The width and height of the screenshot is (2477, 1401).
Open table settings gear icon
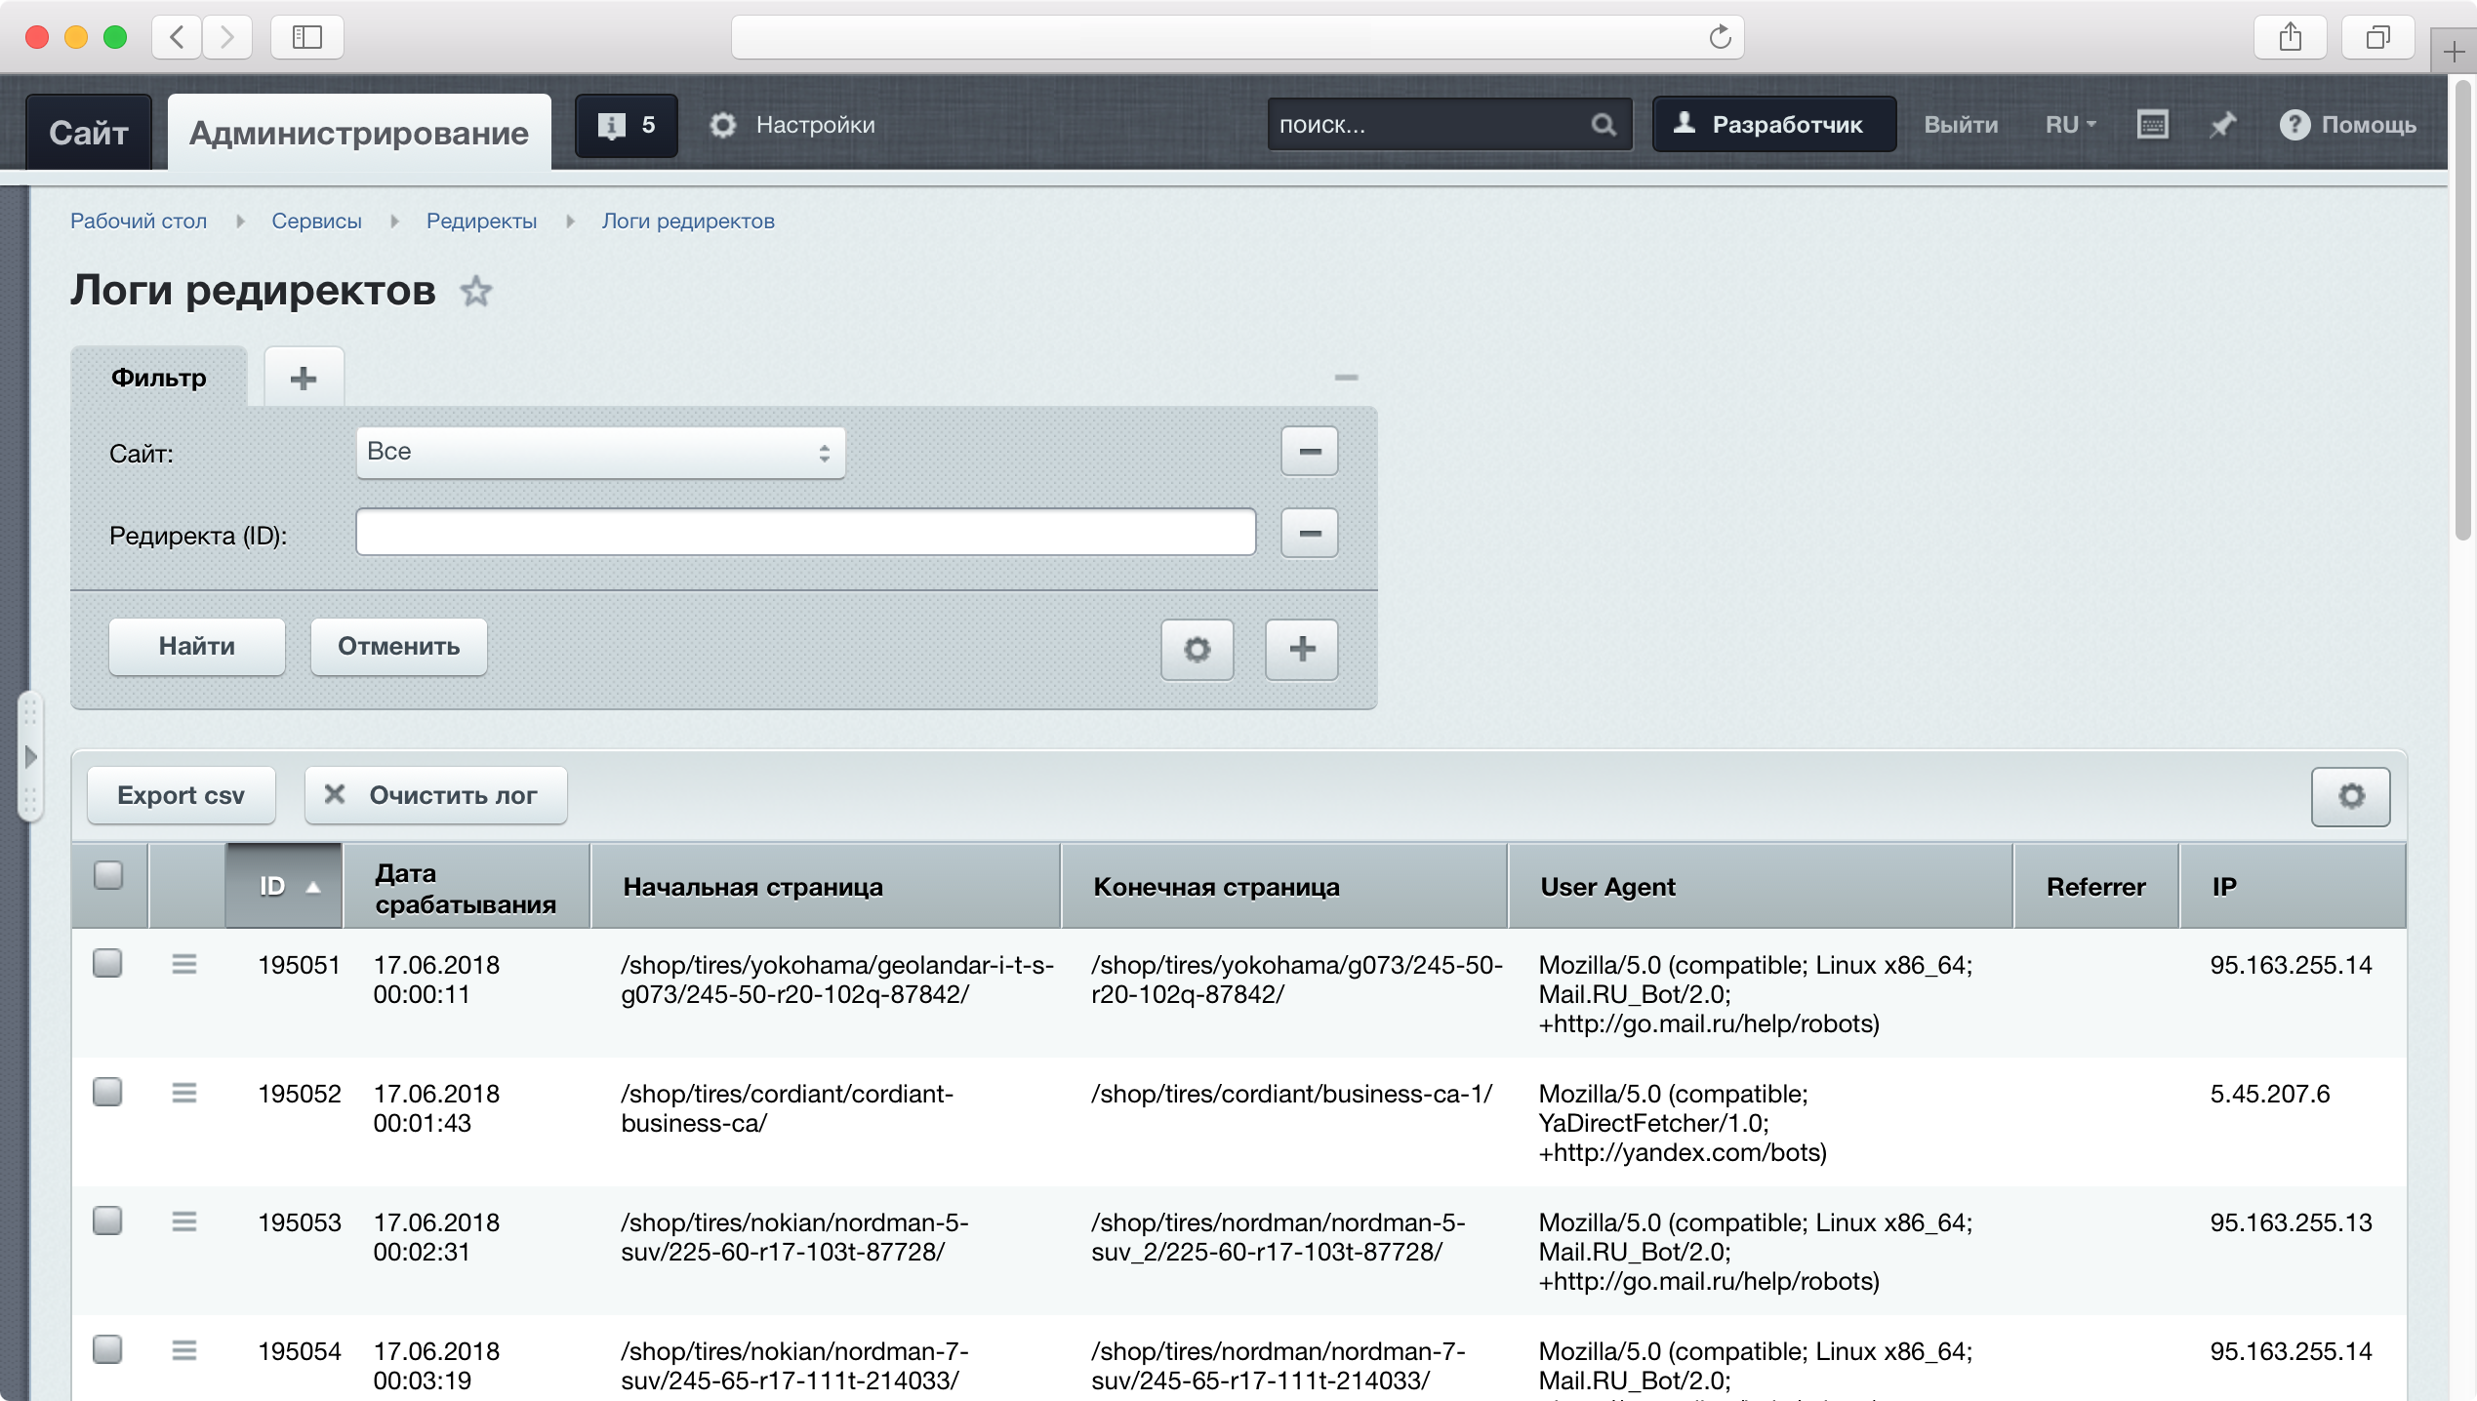[2349, 796]
